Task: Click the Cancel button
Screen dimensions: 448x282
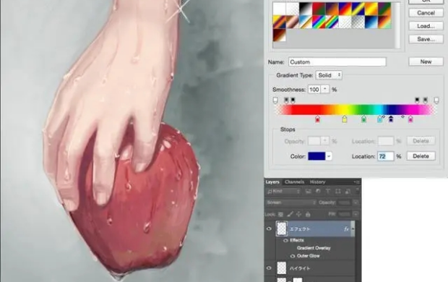Action: pos(426,13)
